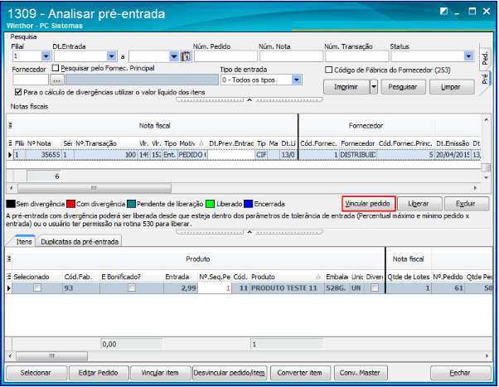499x387 pixels.
Task: Click the Editar Pedido button
Action: point(99,373)
